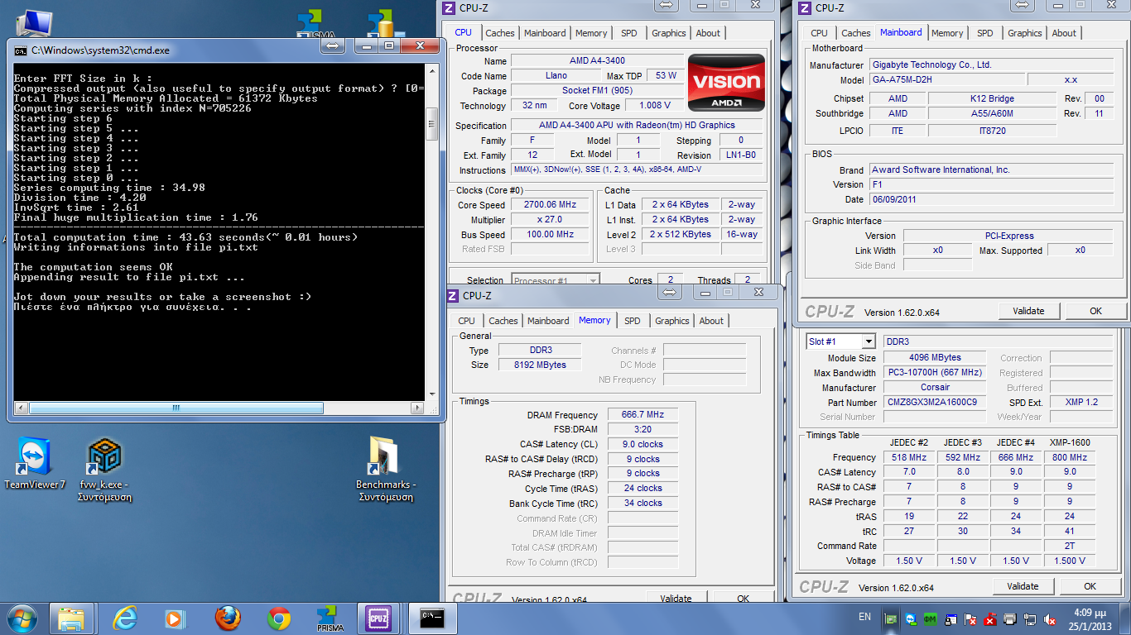Viewport: 1131px width, 635px height.
Task: Click the EN language indicator
Action: click(x=864, y=617)
